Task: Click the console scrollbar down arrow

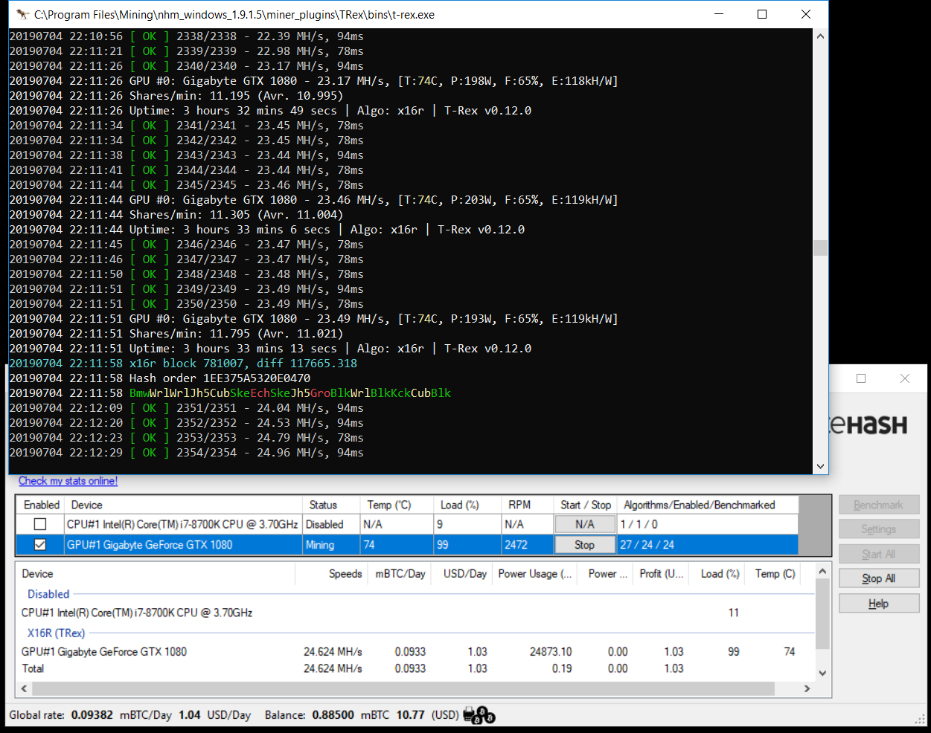Action: pos(819,466)
